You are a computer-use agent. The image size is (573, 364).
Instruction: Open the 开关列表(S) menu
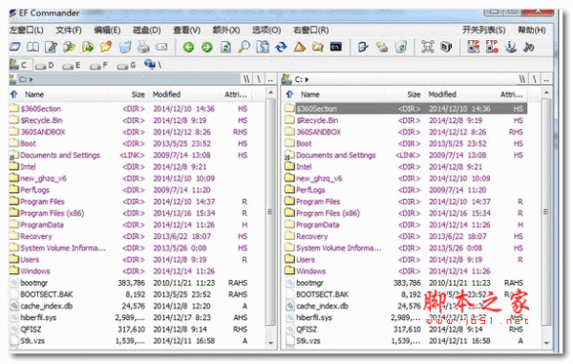[x=484, y=30]
